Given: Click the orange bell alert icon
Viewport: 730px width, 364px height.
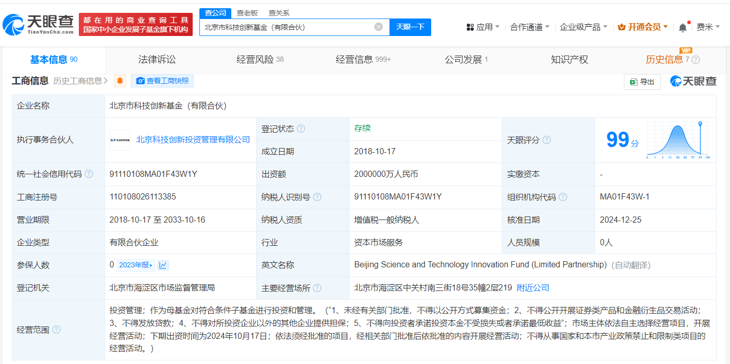Looking at the screenshot, I should click(x=120, y=81).
